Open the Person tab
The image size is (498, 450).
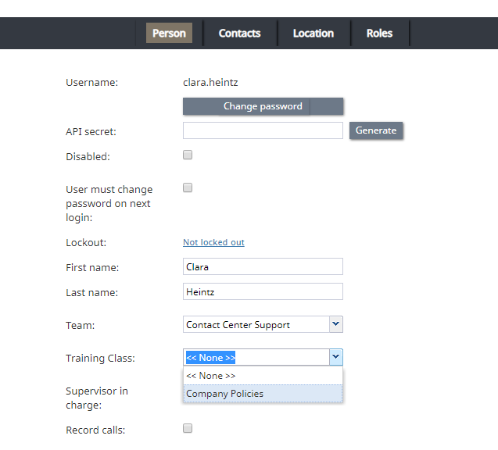[x=169, y=33]
